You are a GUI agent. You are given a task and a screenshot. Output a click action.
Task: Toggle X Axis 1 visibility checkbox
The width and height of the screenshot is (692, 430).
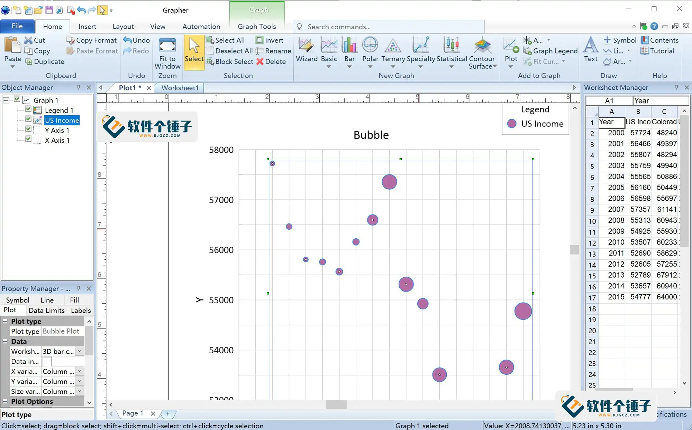click(x=28, y=140)
